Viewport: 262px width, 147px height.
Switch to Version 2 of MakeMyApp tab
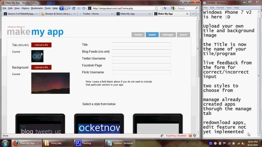21,14
